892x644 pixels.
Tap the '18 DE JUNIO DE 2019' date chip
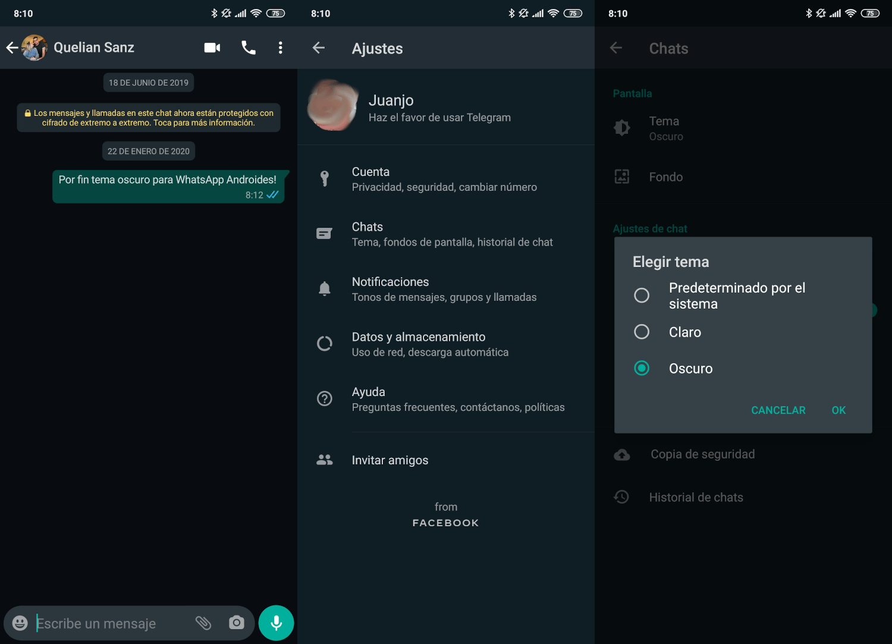point(149,83)
